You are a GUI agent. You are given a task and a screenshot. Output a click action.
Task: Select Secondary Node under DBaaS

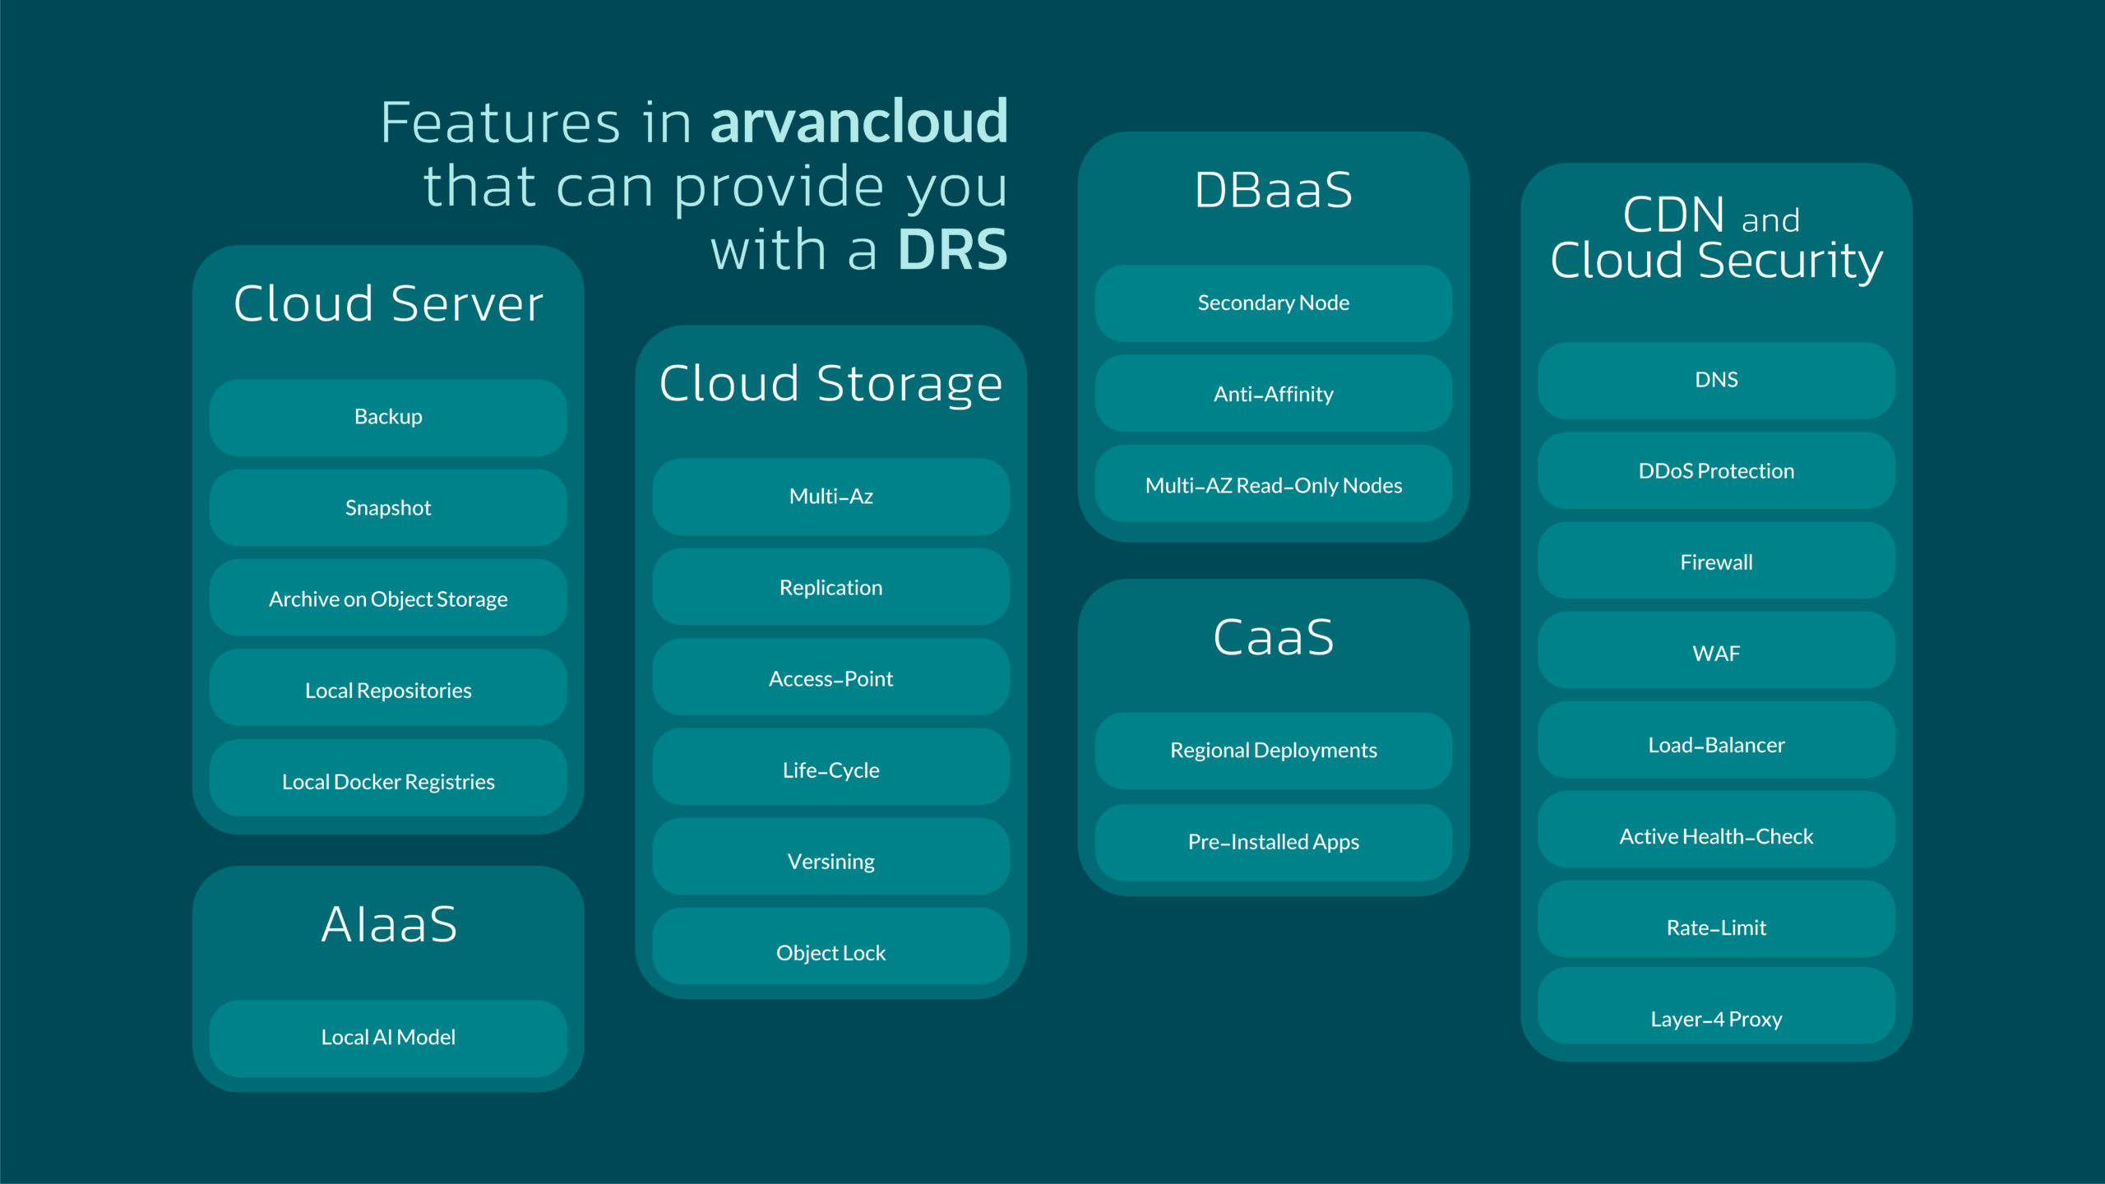tap(1273, 303)
